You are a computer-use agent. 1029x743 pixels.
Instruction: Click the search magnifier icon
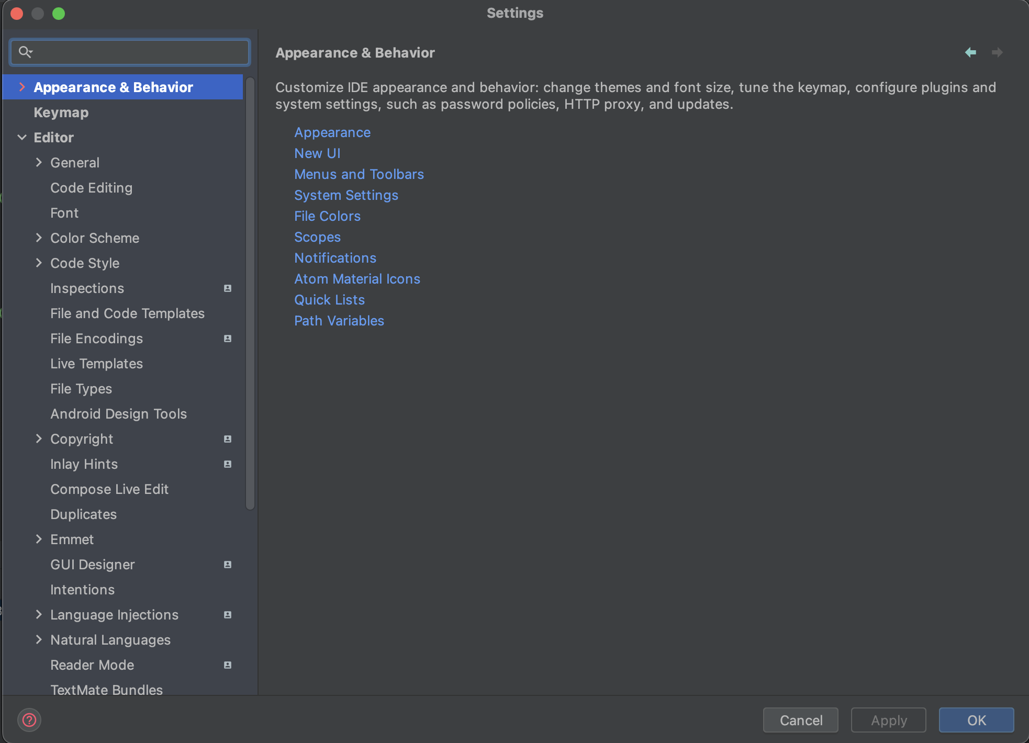coord(25,52)
